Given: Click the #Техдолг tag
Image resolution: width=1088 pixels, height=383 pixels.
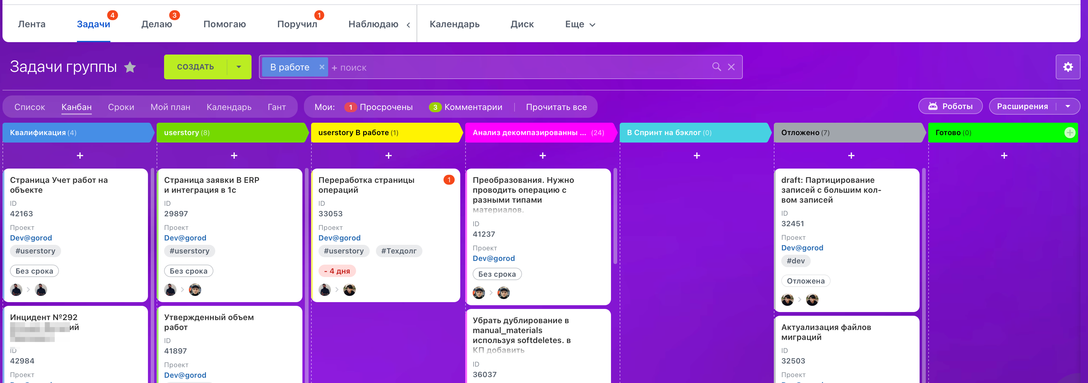Looking at the screenshot, I should point(399,251).
